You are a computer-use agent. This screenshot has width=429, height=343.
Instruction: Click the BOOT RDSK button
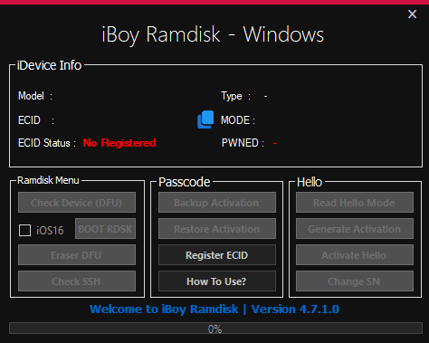click(105, 229)
